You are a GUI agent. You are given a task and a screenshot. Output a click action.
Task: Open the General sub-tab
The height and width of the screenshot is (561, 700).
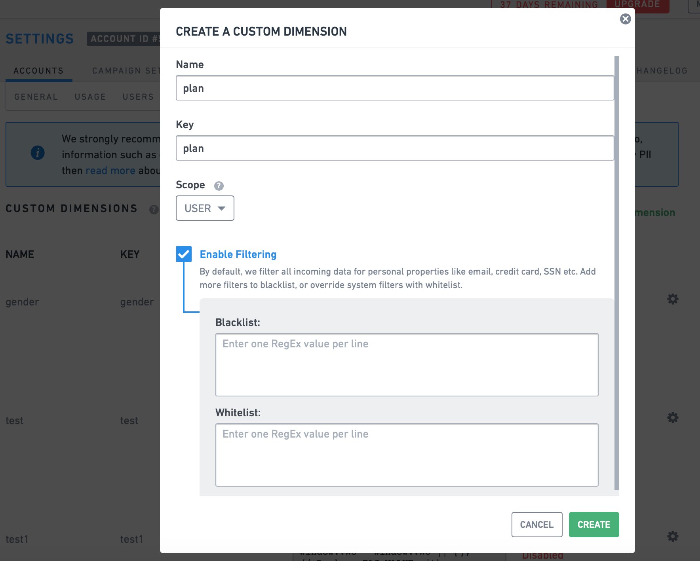[x=36, y=97]
